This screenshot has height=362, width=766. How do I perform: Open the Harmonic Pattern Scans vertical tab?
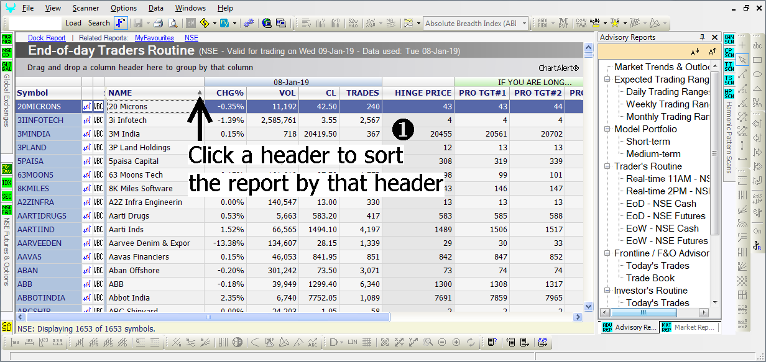(x=729, y=137)
